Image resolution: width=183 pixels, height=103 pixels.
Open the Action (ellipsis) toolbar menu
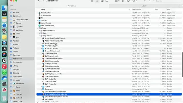point(135,1)
